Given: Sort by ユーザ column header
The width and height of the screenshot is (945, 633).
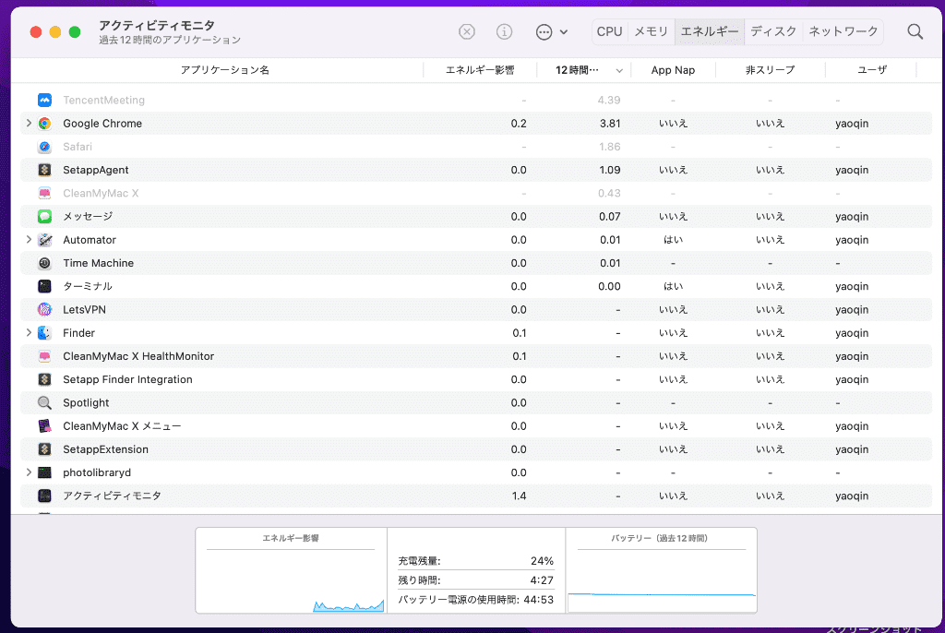Looking at the screenshot, I should 872,70.
